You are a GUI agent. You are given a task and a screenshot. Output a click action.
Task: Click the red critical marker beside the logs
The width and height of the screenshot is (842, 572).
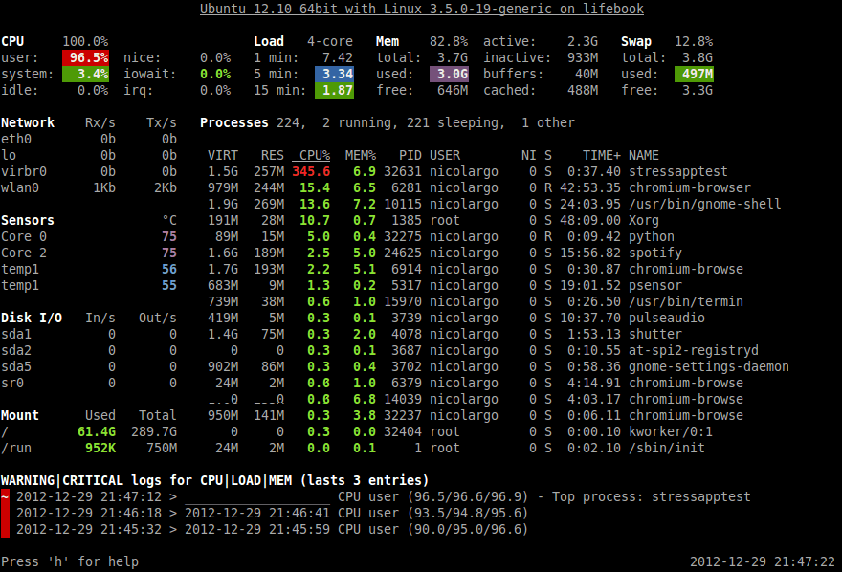click(x=5, y=514)
